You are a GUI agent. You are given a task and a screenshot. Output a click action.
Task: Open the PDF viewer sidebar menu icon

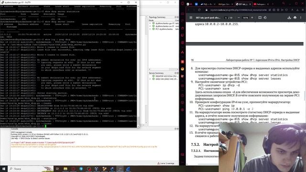[x=191, y=18]
